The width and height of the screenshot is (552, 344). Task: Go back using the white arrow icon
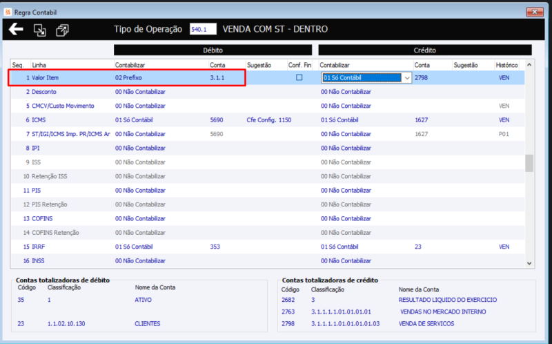point(16,29)
